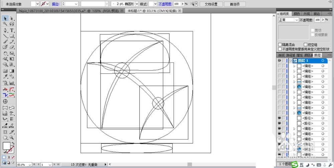Select the Type tool
This screenshot has width=334, height=168.
click(x=12, y=30)
